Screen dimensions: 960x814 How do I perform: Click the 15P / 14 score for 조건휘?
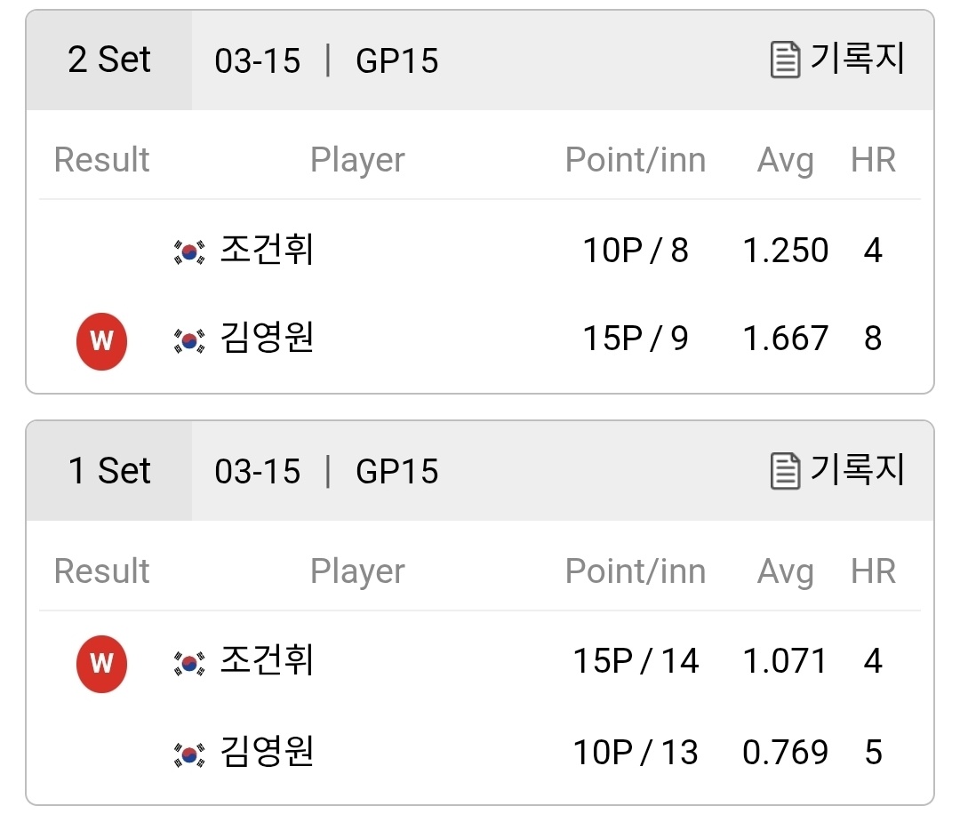[x=636, y=661]
